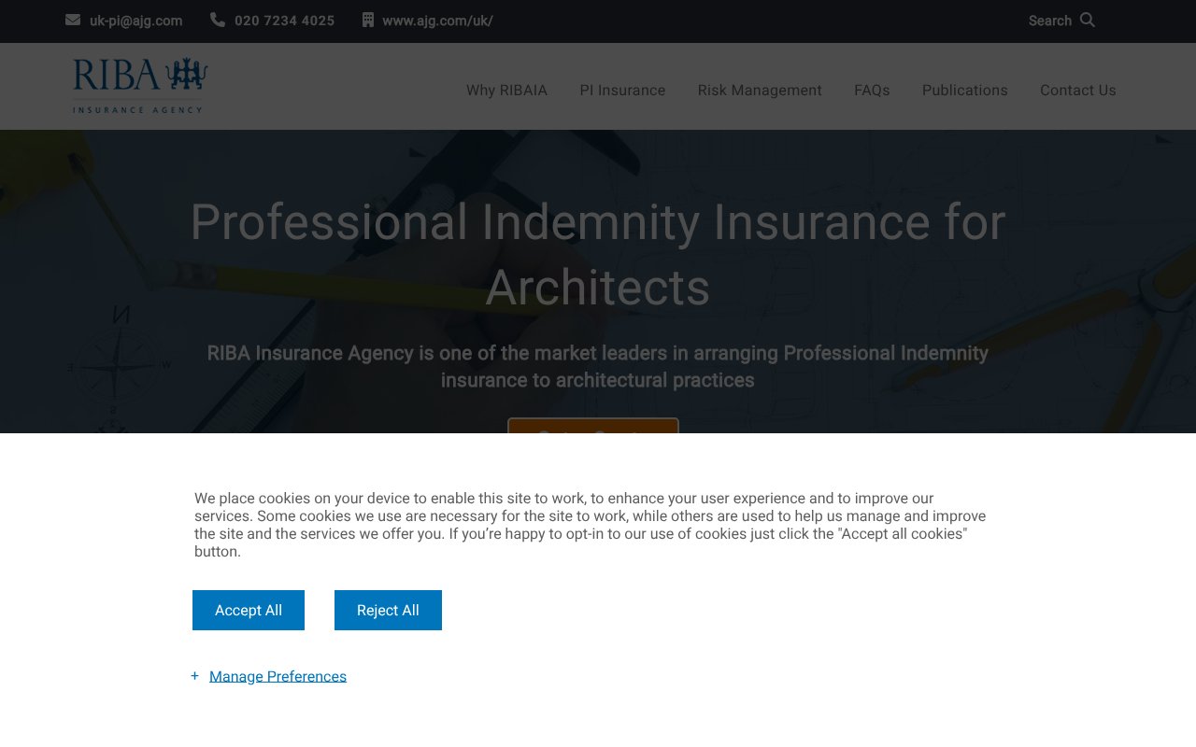The image size is (1196, 747).
Task: Open the PI Insurance navigation item
Action: (622, 90)
